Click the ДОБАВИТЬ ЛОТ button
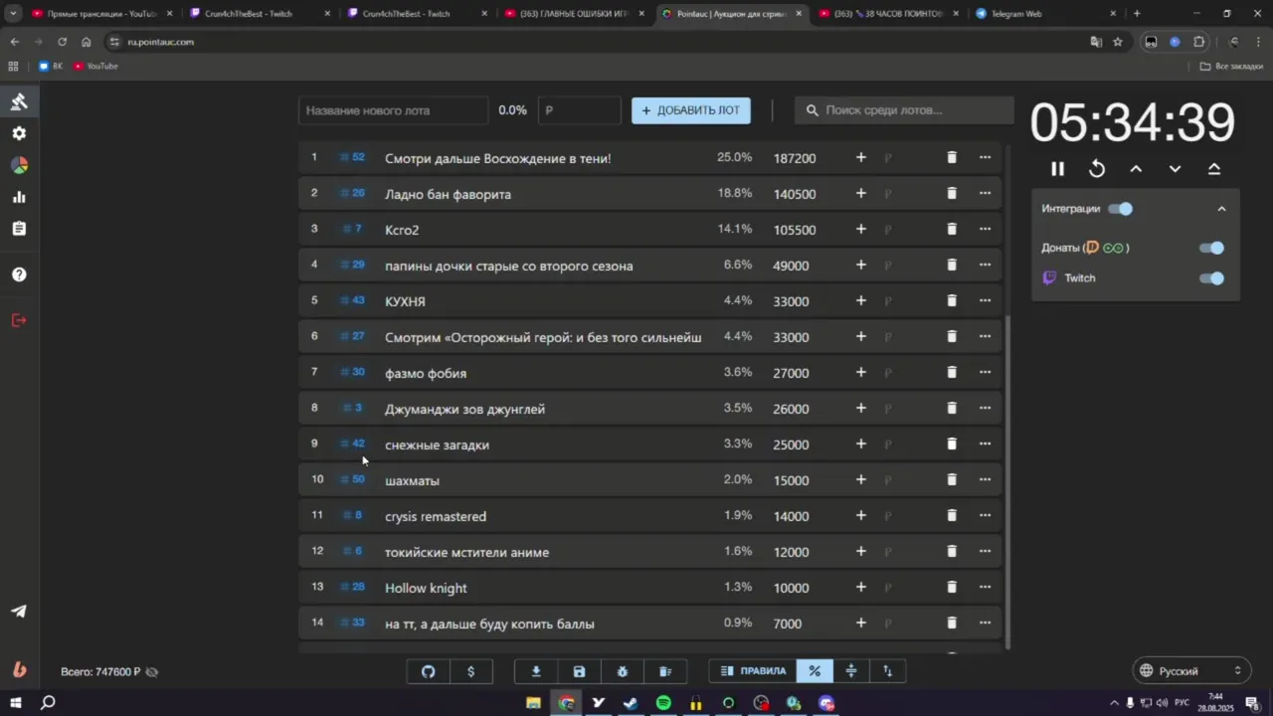Screen dimensions: 1273x716 pos(691,110)
